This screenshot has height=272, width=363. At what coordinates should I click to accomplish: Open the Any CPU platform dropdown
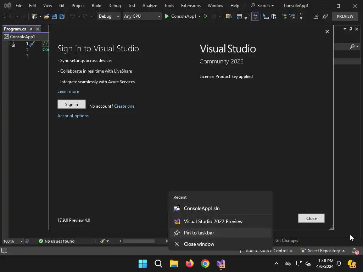point(142,16)
